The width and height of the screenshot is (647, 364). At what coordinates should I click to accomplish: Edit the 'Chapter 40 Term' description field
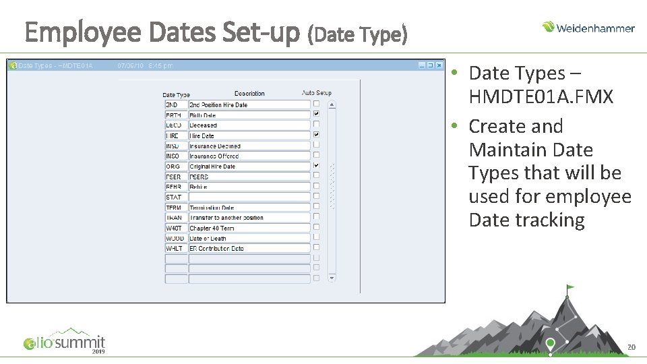249,228
